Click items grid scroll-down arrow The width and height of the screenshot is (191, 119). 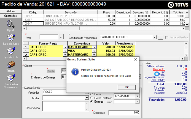click(x=187, y=25)
